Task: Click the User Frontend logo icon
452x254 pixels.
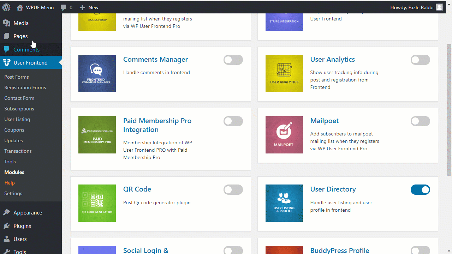Action: (x=7, y=63)
